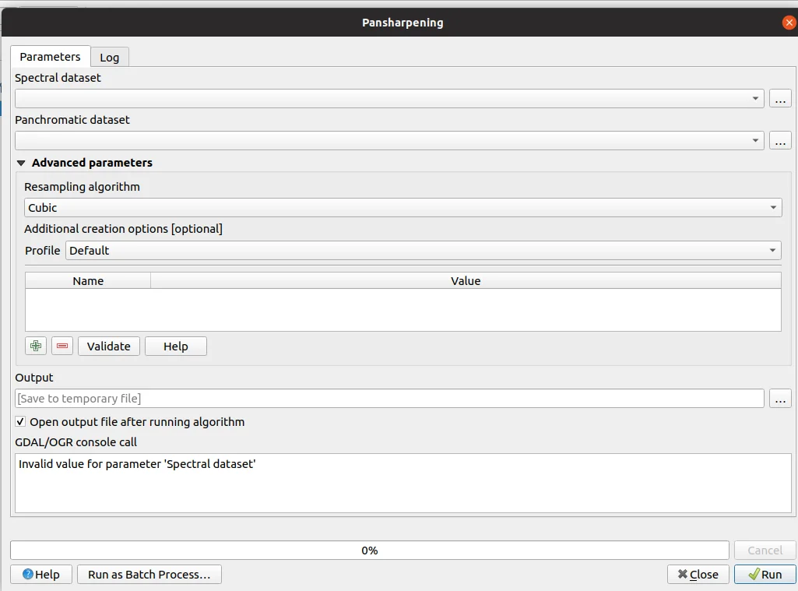
Task: Toggle Open output file after running algorithm
Action: click(x=20, y=422)
